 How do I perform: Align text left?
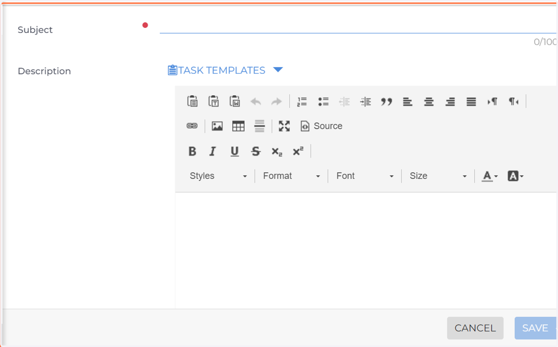coord(408,101)
